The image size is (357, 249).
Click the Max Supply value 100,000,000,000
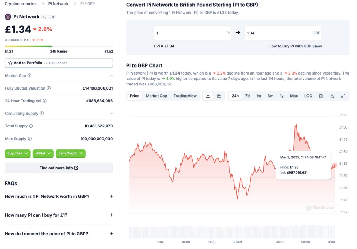click(x=97, y=139)
